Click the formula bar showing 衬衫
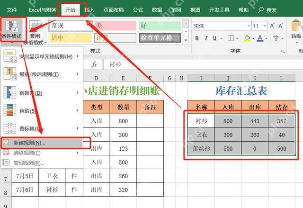The image size is (303, 208). [203, 64]
